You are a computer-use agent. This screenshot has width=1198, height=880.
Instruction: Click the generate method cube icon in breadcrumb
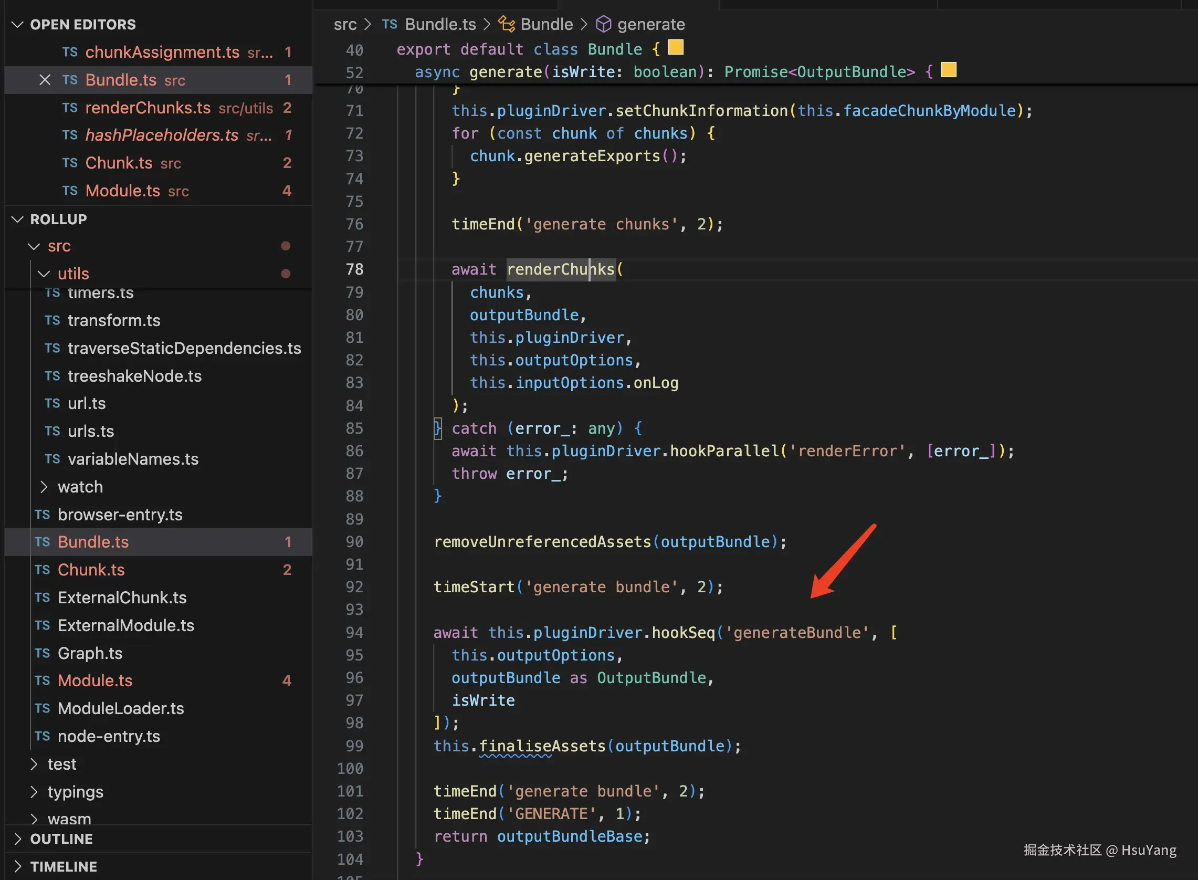(603, 24)
